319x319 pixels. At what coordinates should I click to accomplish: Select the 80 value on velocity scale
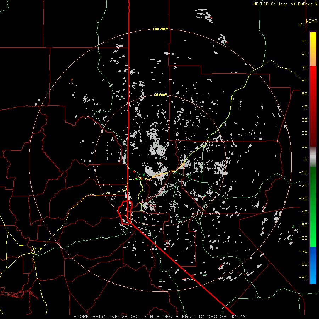click(304, 54)
